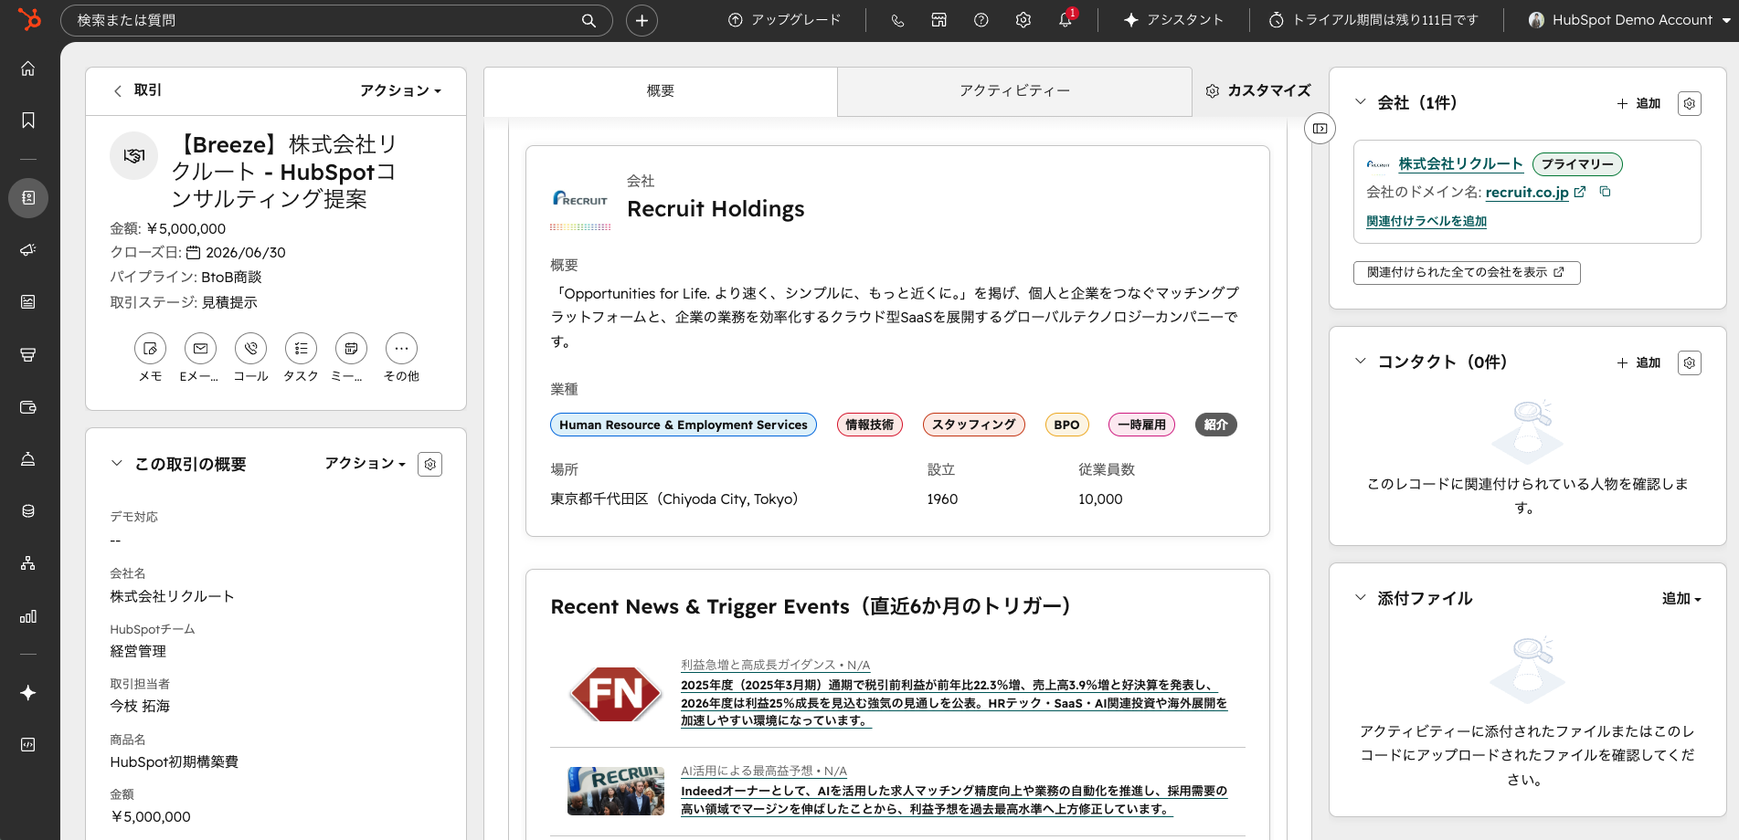Screen dimensions: 1739x840
Task: Open the service bell icon in sidebar
Action: (28, 458)
